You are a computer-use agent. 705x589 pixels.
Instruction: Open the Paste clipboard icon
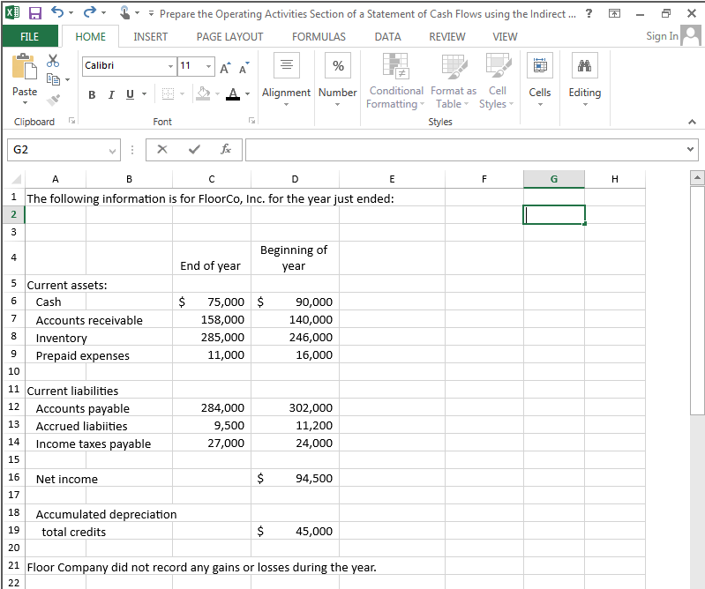(x=25, y=66)
